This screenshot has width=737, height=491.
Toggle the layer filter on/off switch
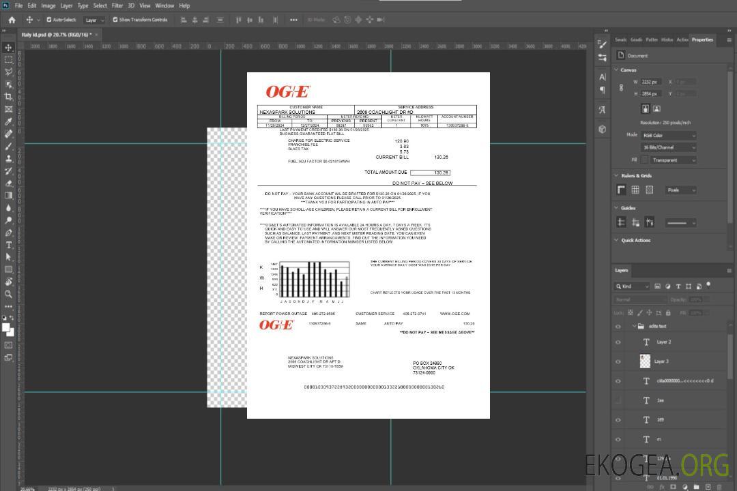[x=708, y=285]
